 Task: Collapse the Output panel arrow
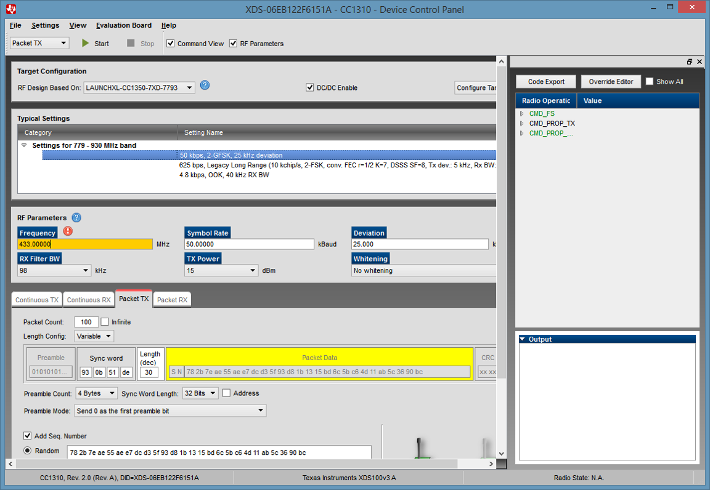(522, 339)
